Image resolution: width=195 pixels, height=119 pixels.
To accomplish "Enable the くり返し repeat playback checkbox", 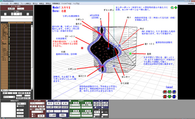I will click(102, 112).
